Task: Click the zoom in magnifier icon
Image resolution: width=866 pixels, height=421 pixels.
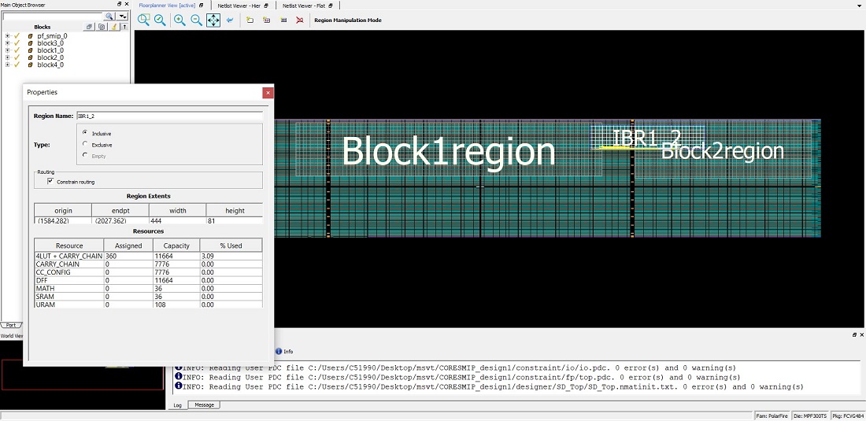Action: (x=179, y=20)
